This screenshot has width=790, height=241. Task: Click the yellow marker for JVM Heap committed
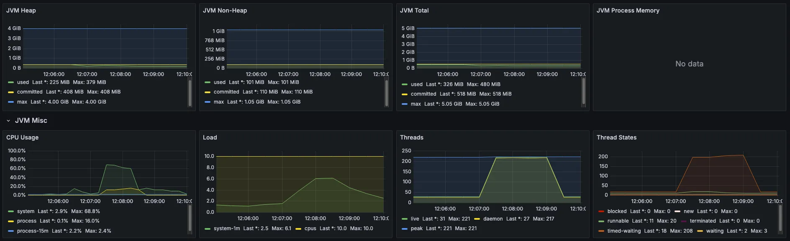click(x=11, y=92)
